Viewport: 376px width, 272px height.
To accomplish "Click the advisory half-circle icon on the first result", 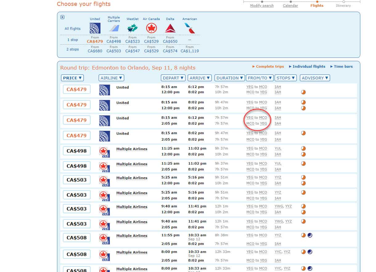I will pyautogui.click(x=303, y=92).
